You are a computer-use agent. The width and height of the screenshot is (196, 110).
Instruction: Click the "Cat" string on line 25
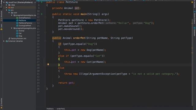click(98, 56)
